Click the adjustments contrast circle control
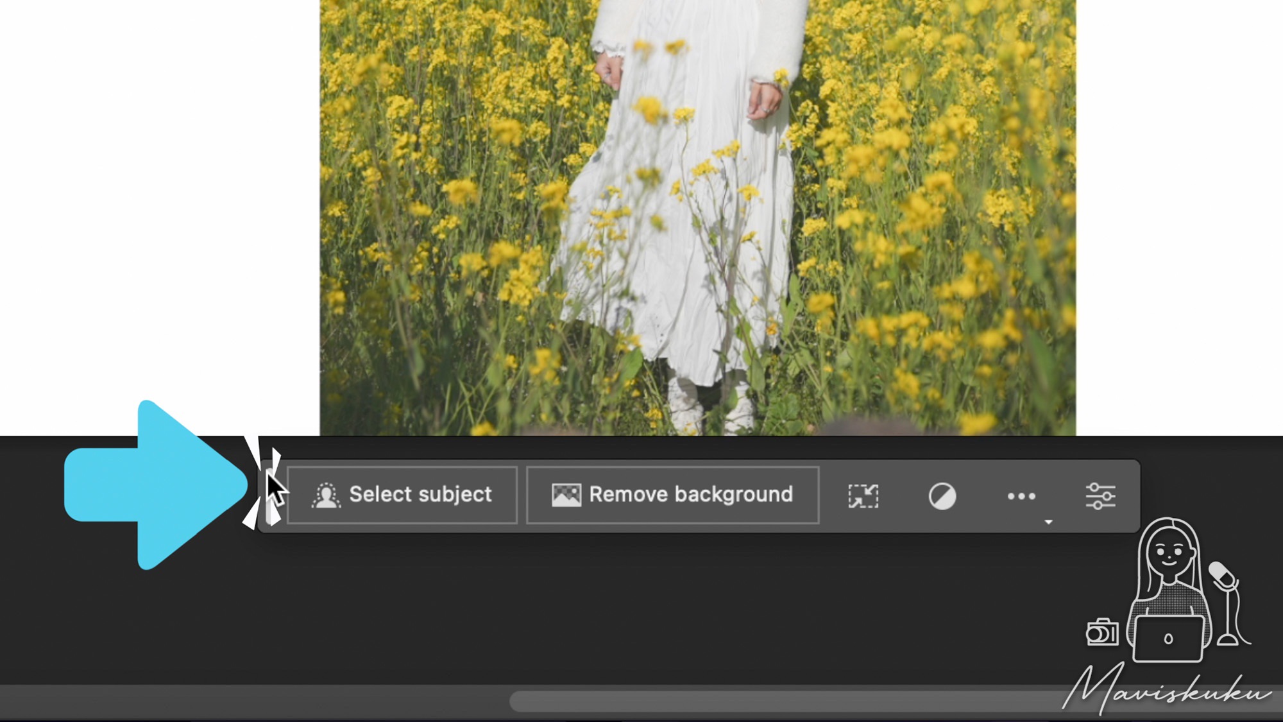Viewport: 1283px width, 722px height. [942, 495]
